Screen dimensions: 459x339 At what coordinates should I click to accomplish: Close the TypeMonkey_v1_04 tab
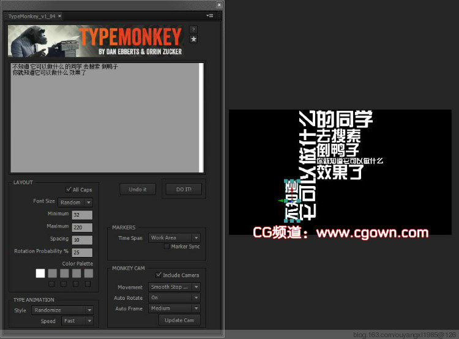pyautogui.click(x=59, y=16)
